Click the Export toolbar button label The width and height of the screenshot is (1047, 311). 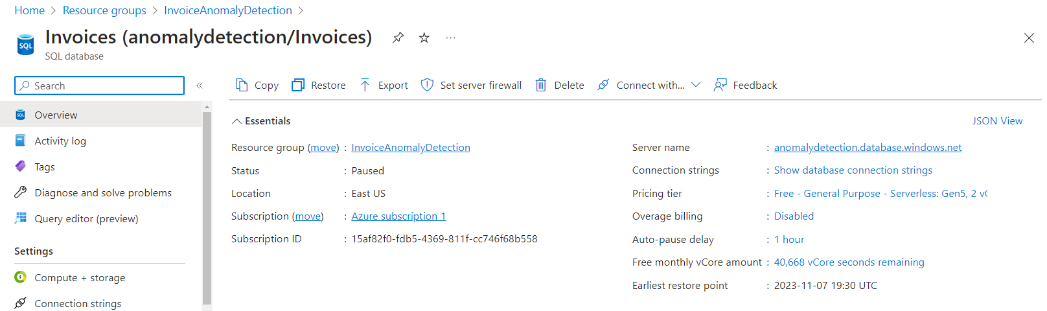pyautogui.click(x=393, y=86)
